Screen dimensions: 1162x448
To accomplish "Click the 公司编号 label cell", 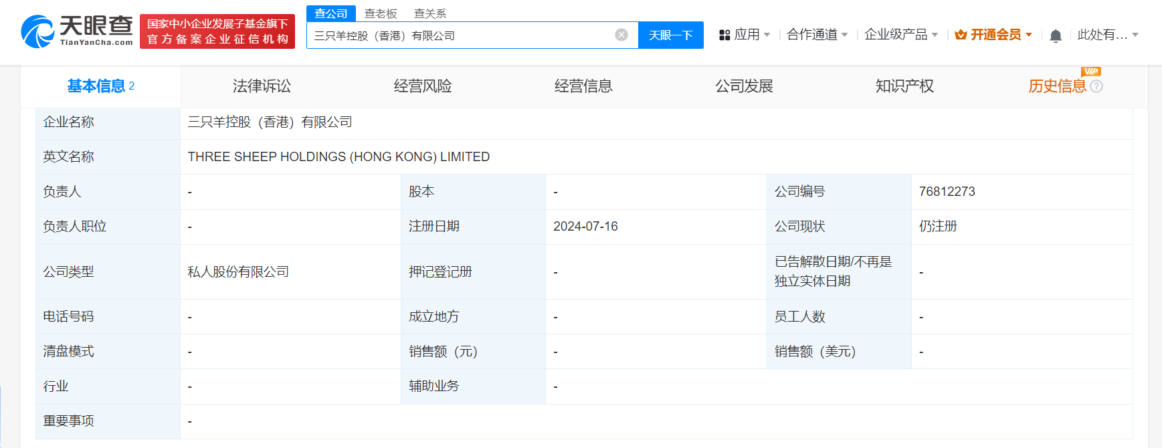I will coord(839,192).
